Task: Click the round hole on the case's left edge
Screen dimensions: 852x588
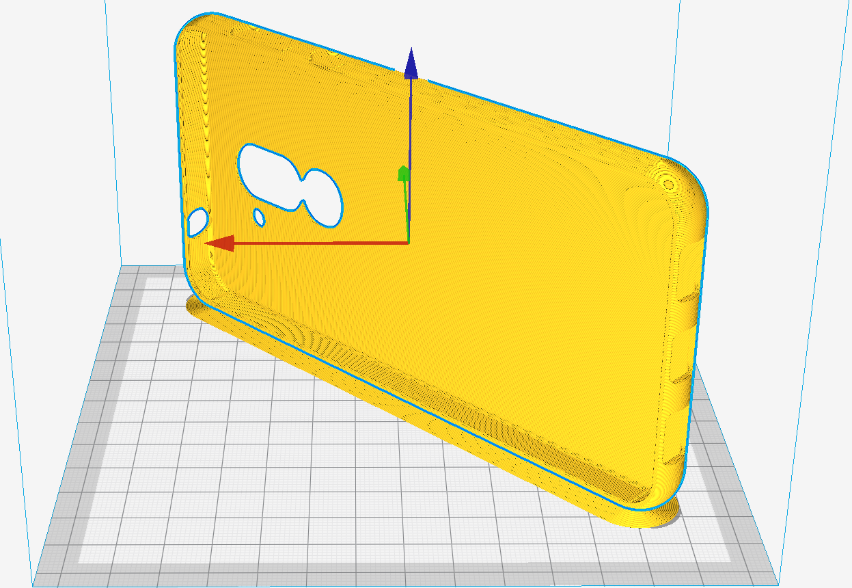Action: click(x=197, y=223)
